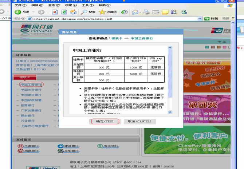Select 中国农业银行 link
This screenshot has width=244, height=169.
point(31,90)
